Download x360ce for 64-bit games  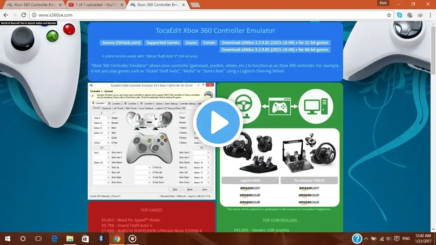click(x=275, y=50)
